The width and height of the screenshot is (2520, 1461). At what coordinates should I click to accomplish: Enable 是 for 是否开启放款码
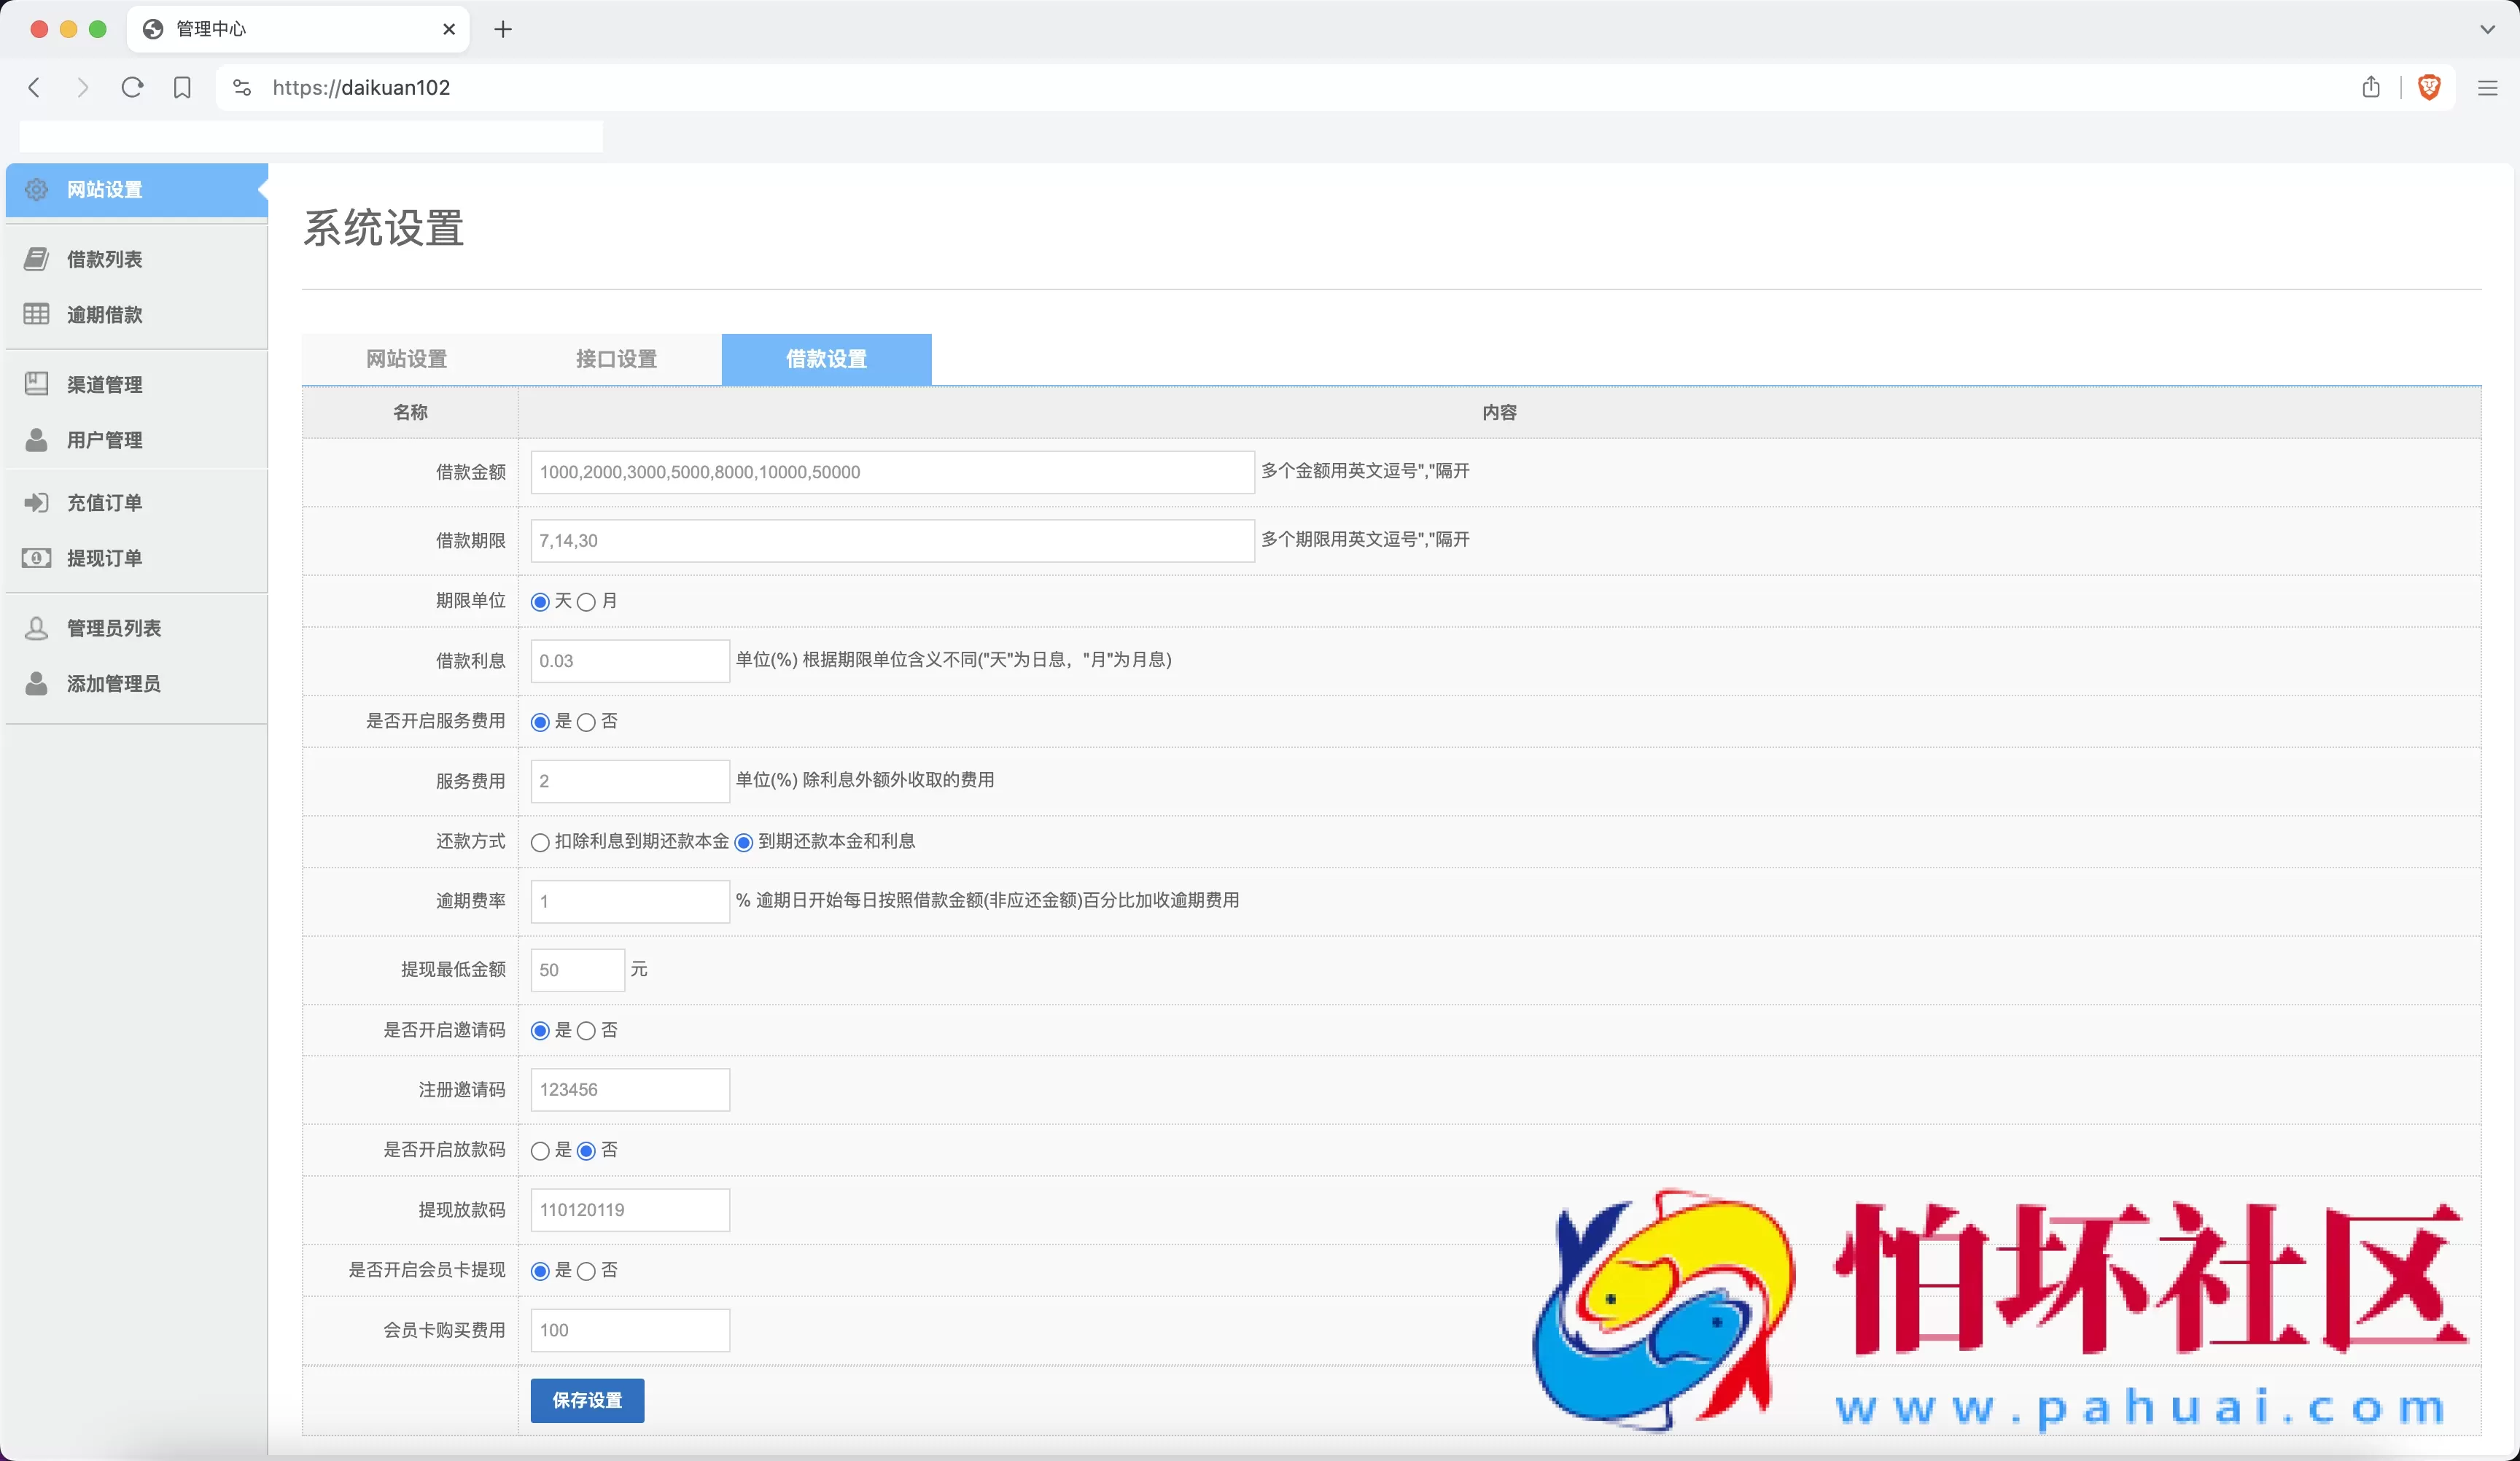540,1150
